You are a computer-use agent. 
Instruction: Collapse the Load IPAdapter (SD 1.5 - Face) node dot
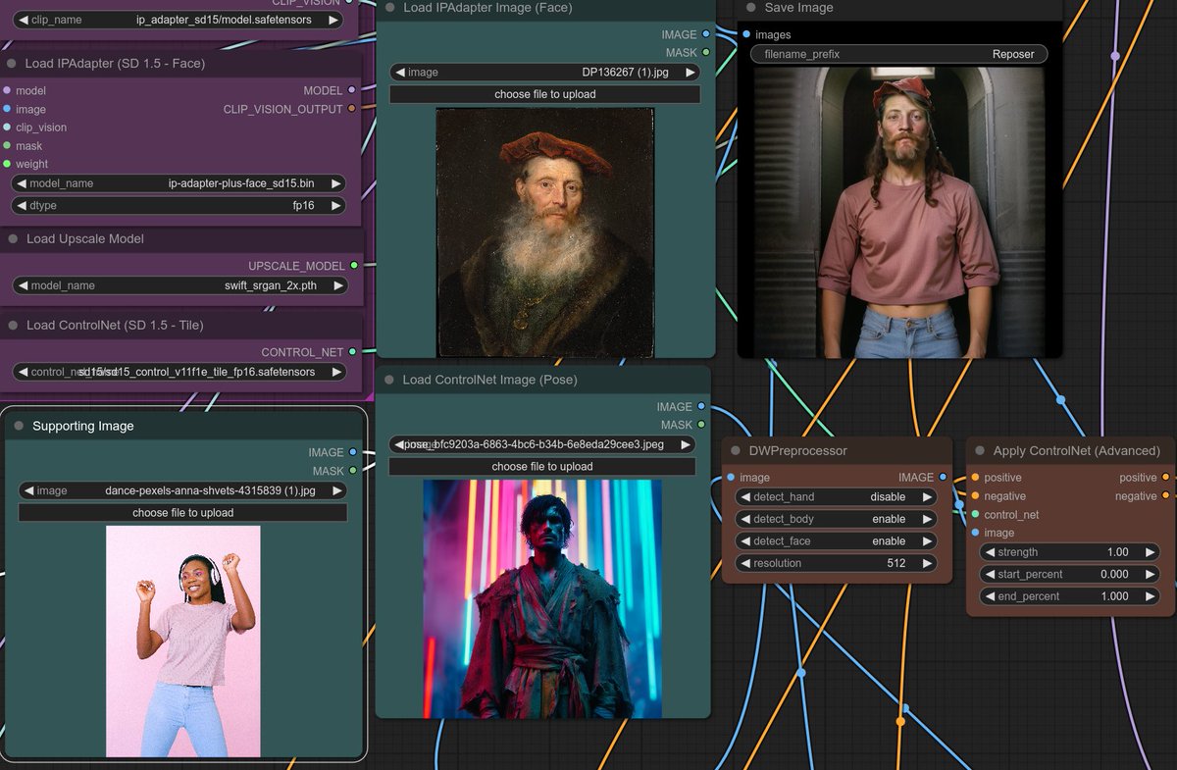click(x=12, y=64)
